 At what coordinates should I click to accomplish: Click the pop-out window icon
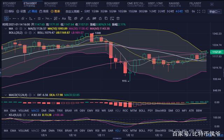coord(204,12)
